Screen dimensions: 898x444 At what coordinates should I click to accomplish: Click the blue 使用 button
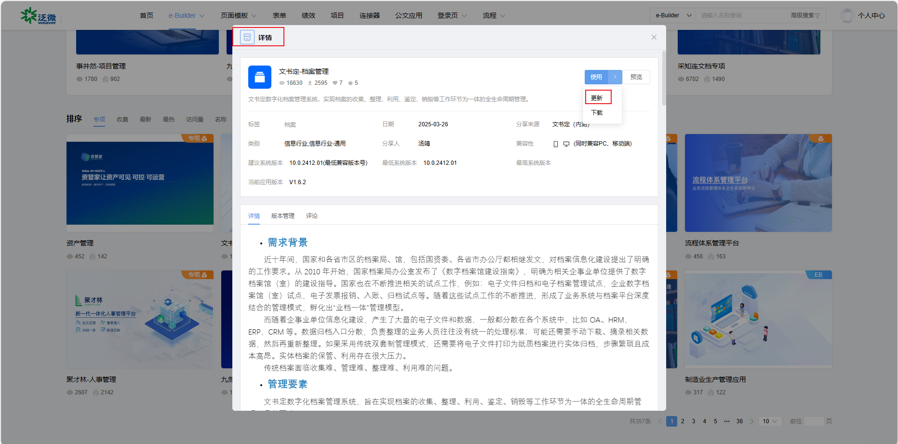[x=596, y=77]
